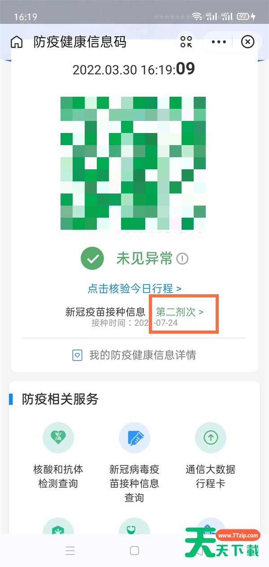Open 核酸和抗体检测查询 icon
Viewport: 269px width, 567px height.
58,438
